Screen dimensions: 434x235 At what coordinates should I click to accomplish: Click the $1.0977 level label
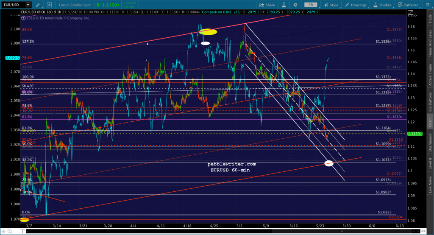click(x=395, y=174)
